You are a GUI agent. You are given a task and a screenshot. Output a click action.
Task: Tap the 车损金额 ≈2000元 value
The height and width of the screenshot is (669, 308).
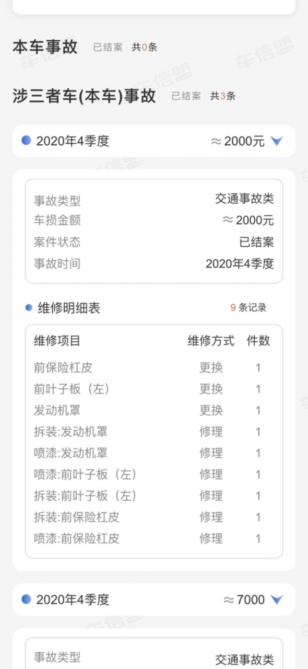[x=248, y=221]
